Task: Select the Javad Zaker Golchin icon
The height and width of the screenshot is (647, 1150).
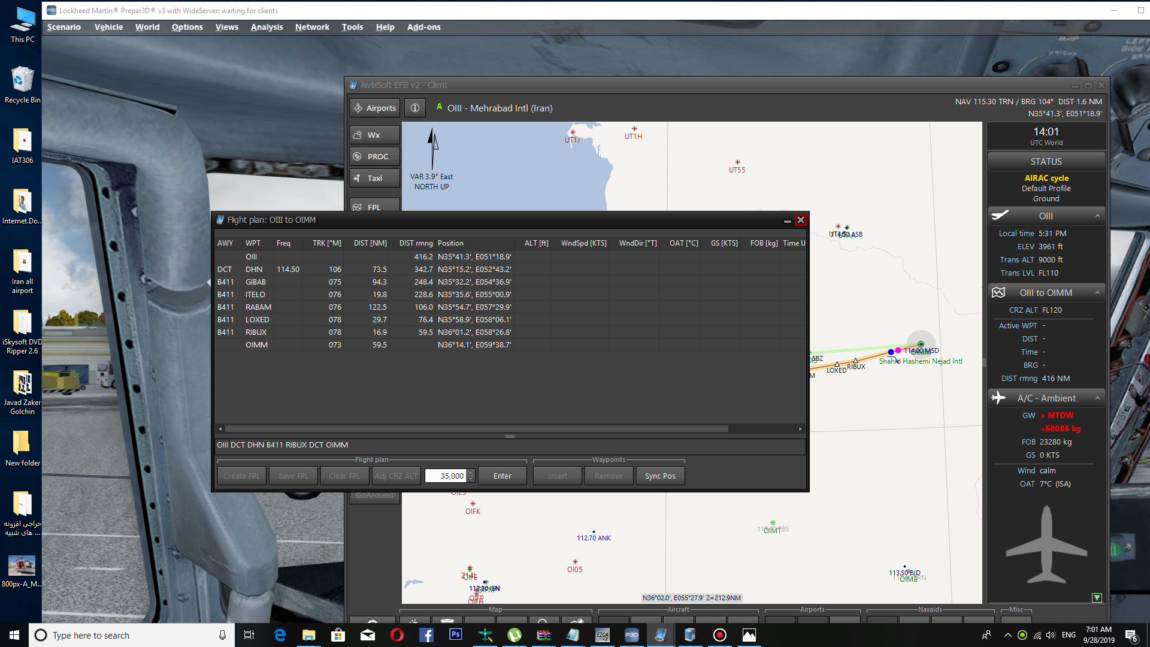Action: pos(23,393)
